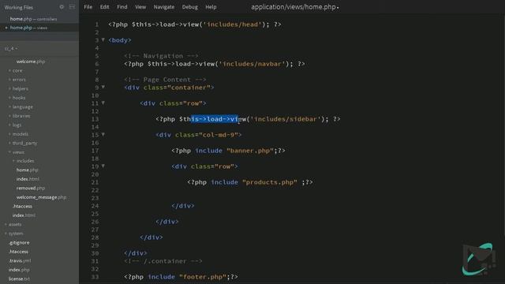
Task: Open removed.php in file tree
Action: click(x=31, y=188)
